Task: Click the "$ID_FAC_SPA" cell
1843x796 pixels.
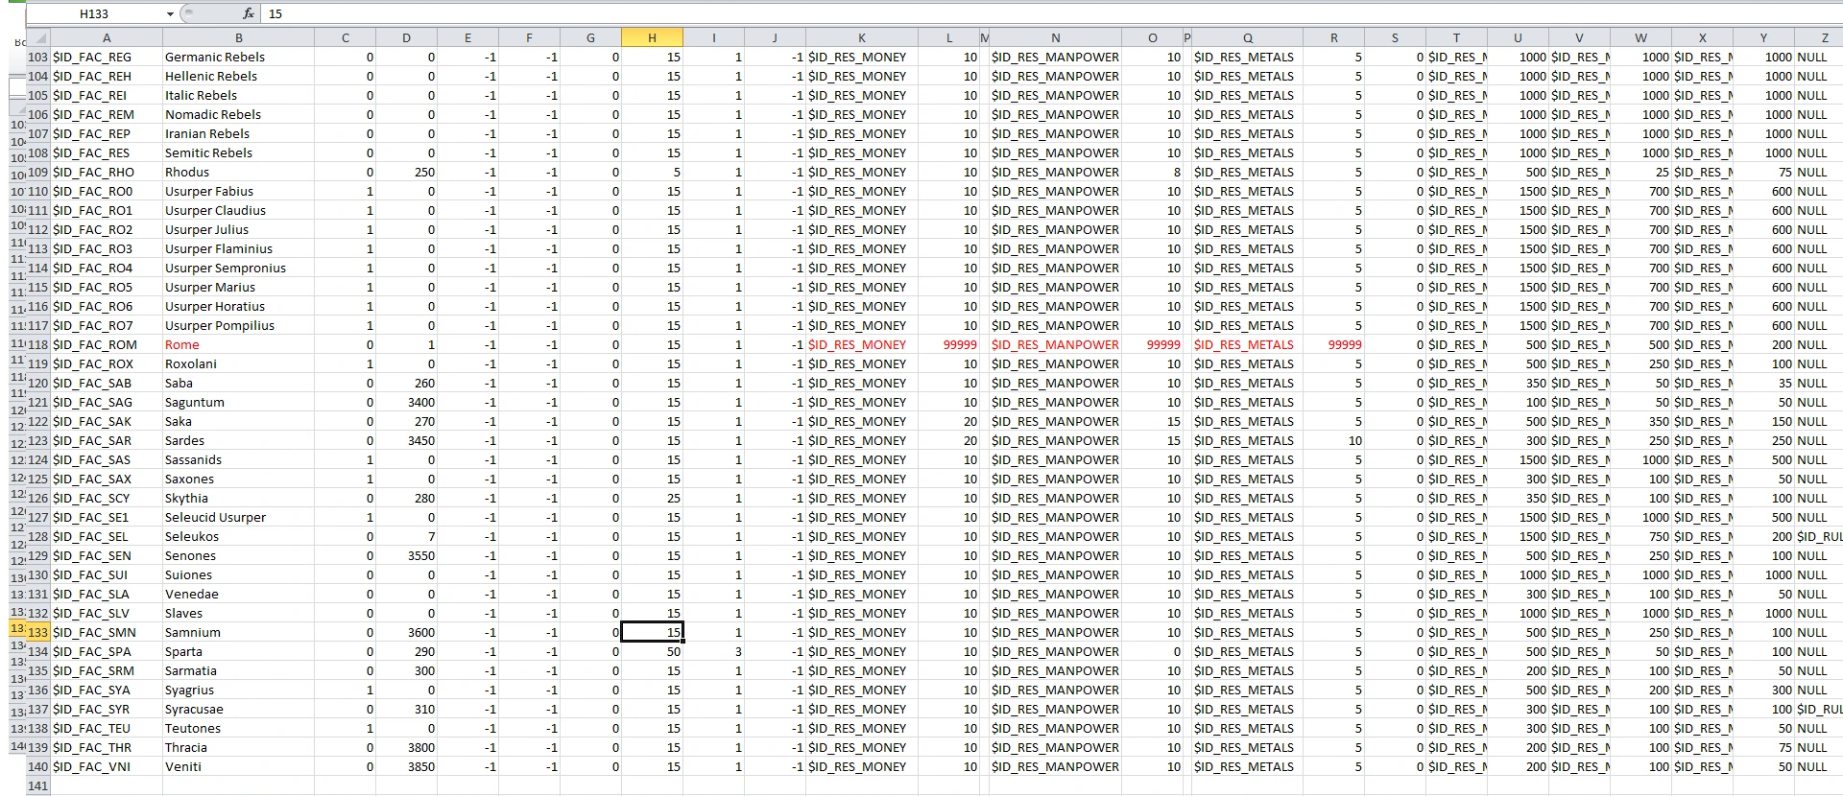Action: (x=107, y=651)
